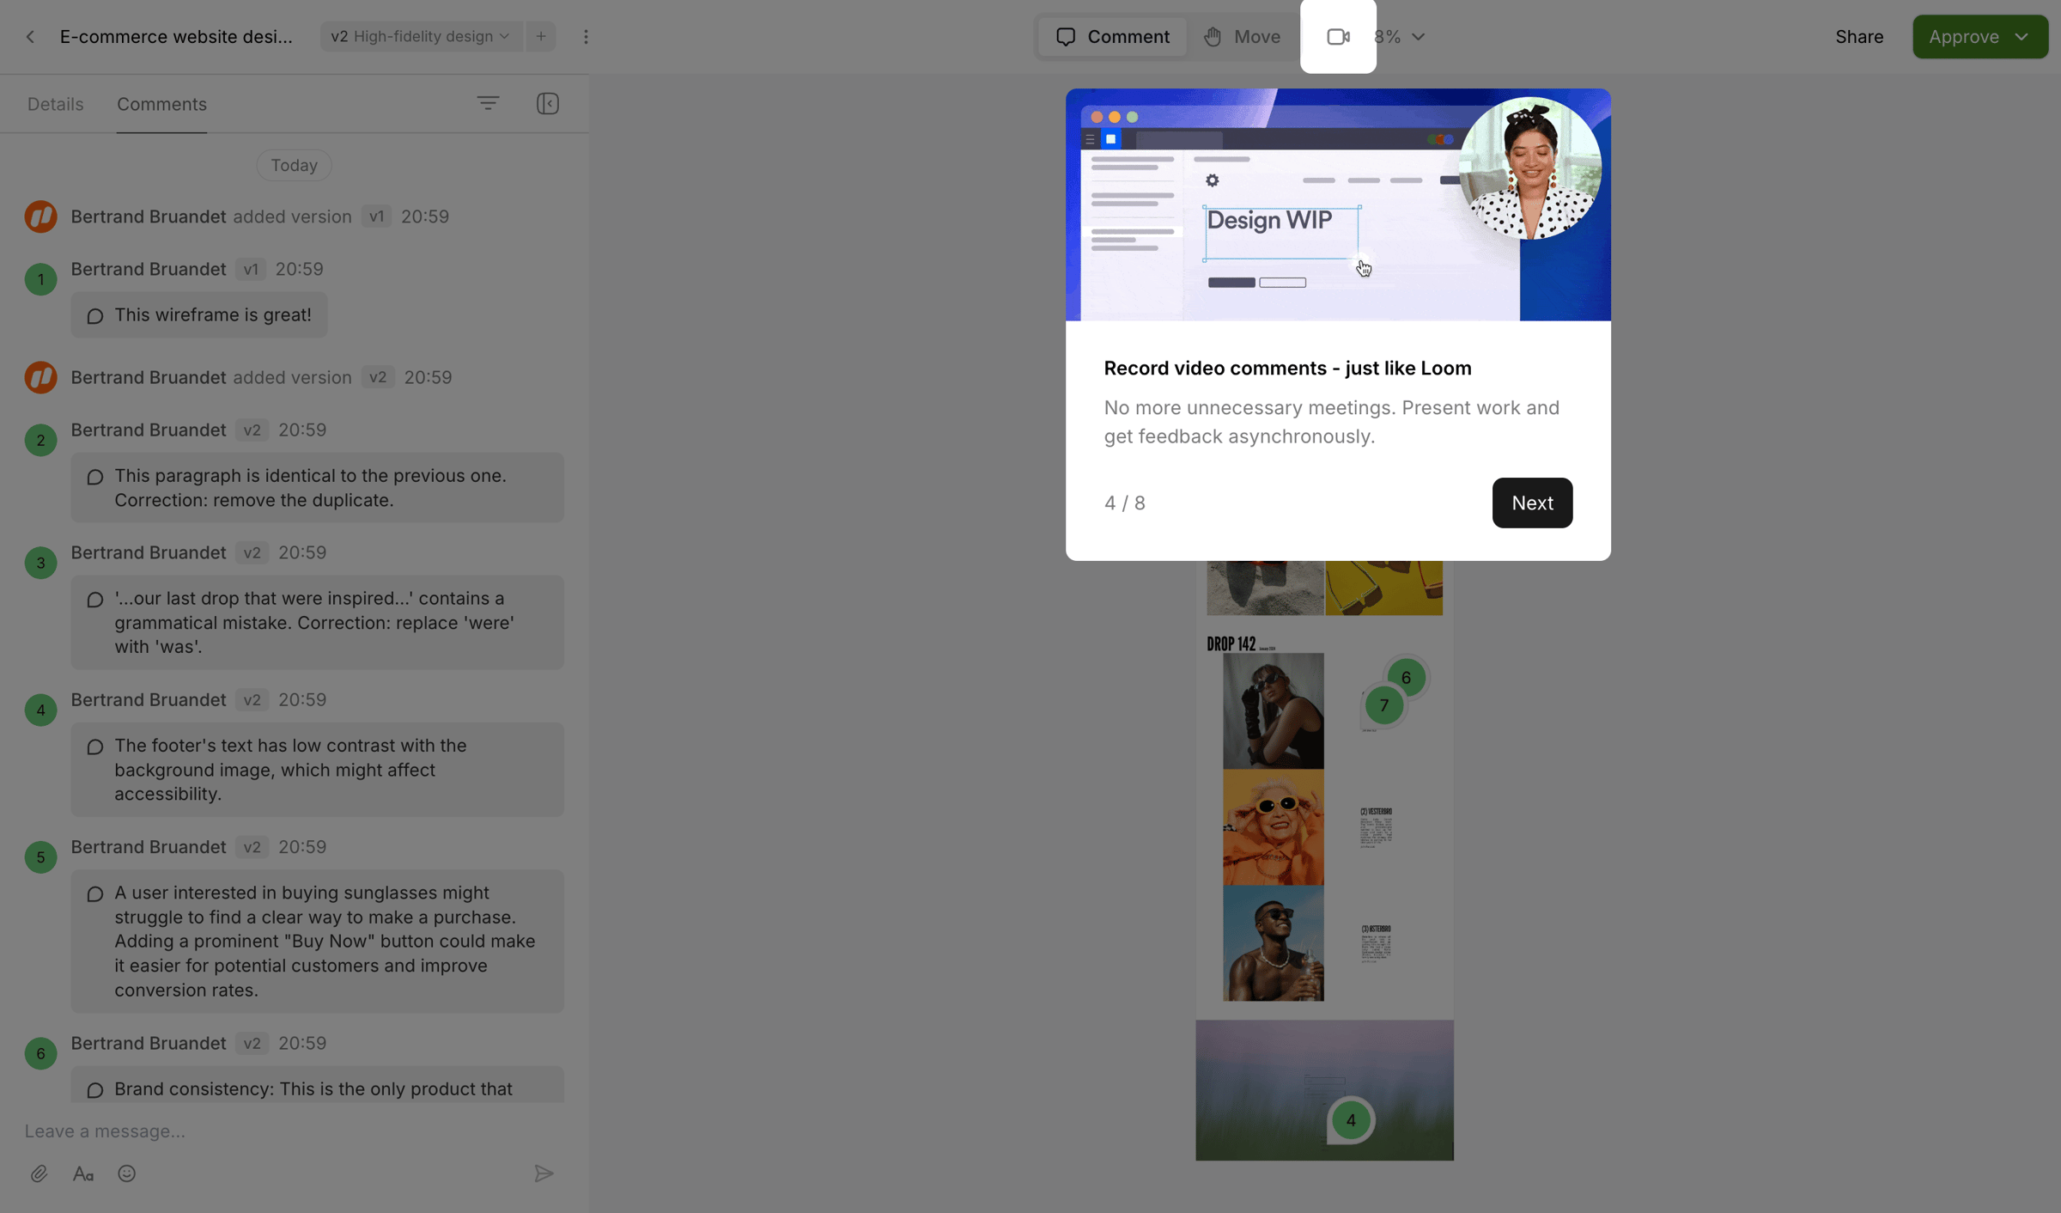Collapse the sidebar panel

[548, 104]
